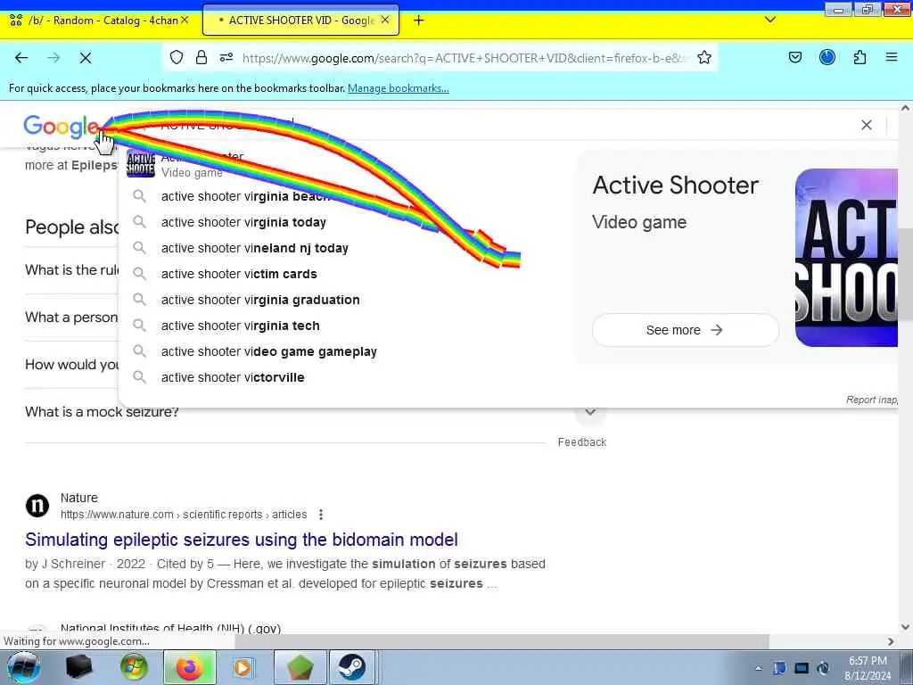Open more options dots for Nature result

[x=321, y=515]
